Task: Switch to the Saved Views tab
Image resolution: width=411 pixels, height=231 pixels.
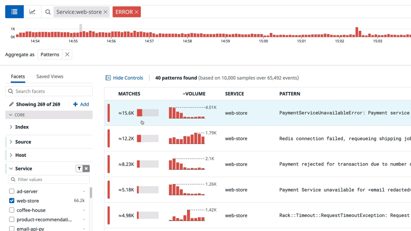Action: (x=50, y=76)
